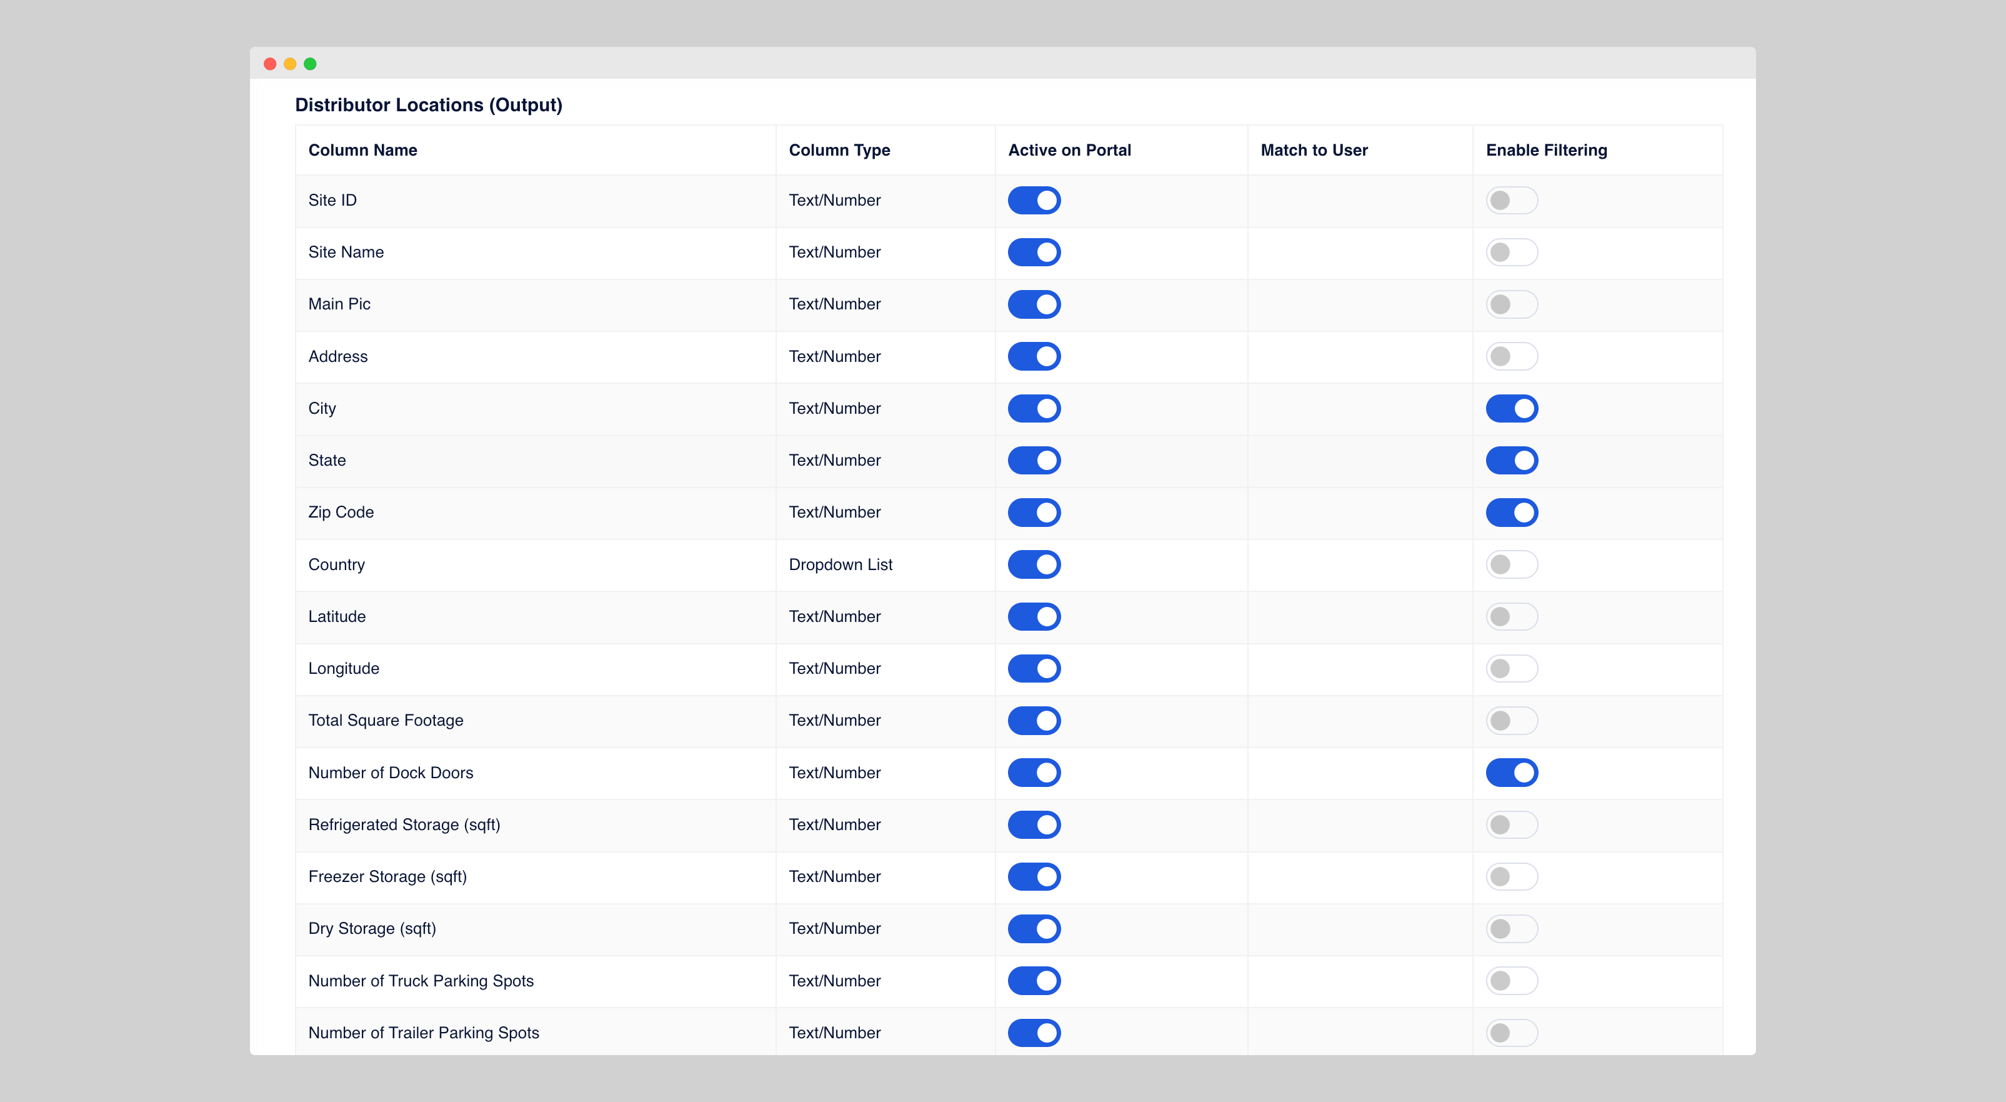Turn off Enable Filtering for State
The height and width of the screenshot is (1102, 2006).
(x=1512, y=459)
